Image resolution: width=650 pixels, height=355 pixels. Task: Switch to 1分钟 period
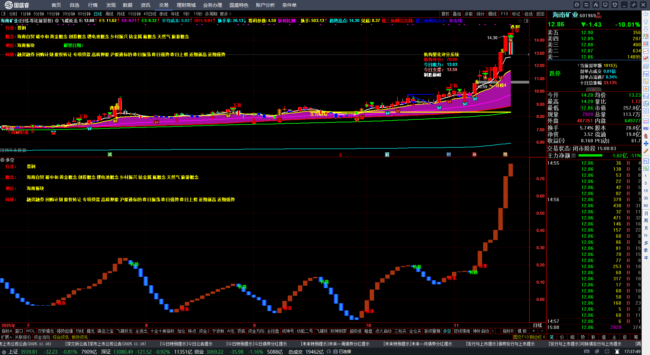click(x=25, y=14)
